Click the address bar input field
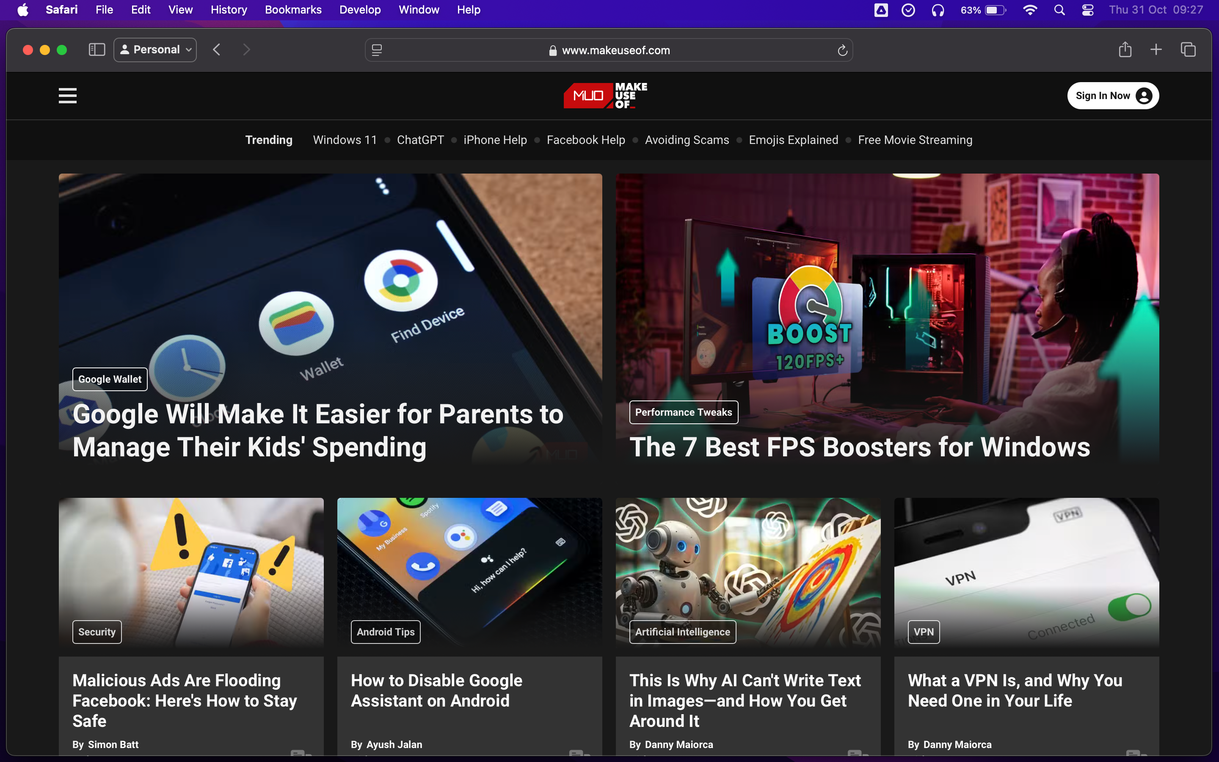The height and width of the screenshot is (762, 1219). (609, 49)
